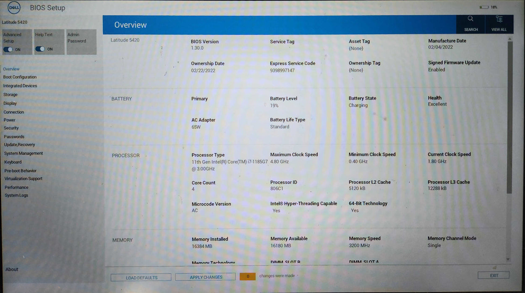This screenshot has width=525, height=293.
Task: Click Processor L2 Cache 5120 kB
Action: click(x=357, y=189)
